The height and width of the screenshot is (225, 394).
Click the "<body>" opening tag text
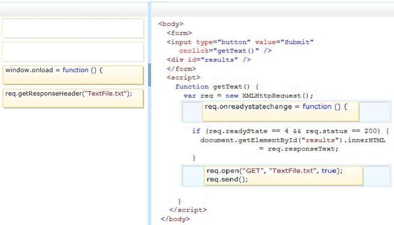171,24
